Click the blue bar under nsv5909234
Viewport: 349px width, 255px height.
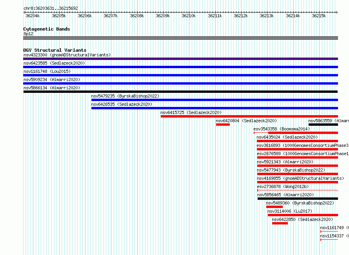coord(180,83)
